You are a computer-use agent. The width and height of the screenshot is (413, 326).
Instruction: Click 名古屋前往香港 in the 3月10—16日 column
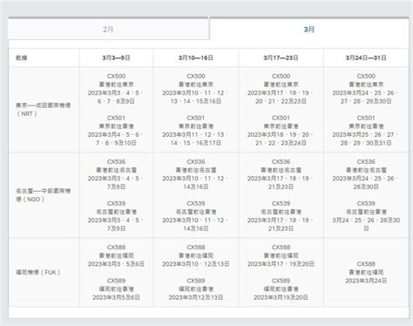point(196,212)
